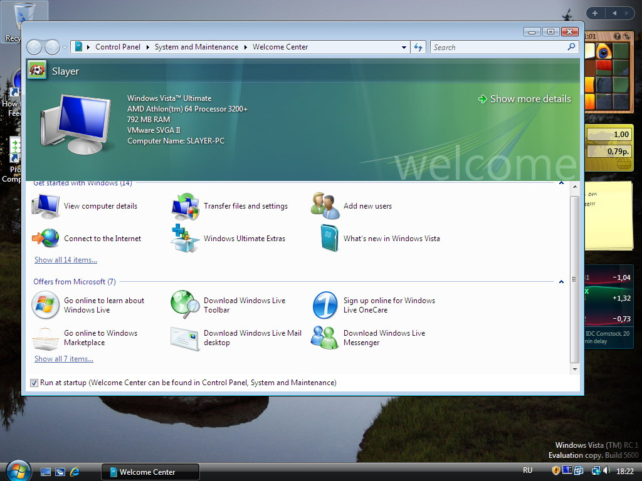Image resolution: width=642 pixels, height=481 pixels.
Task: Click the Control Panel address bar icon
Action: (x=78, y=46)
